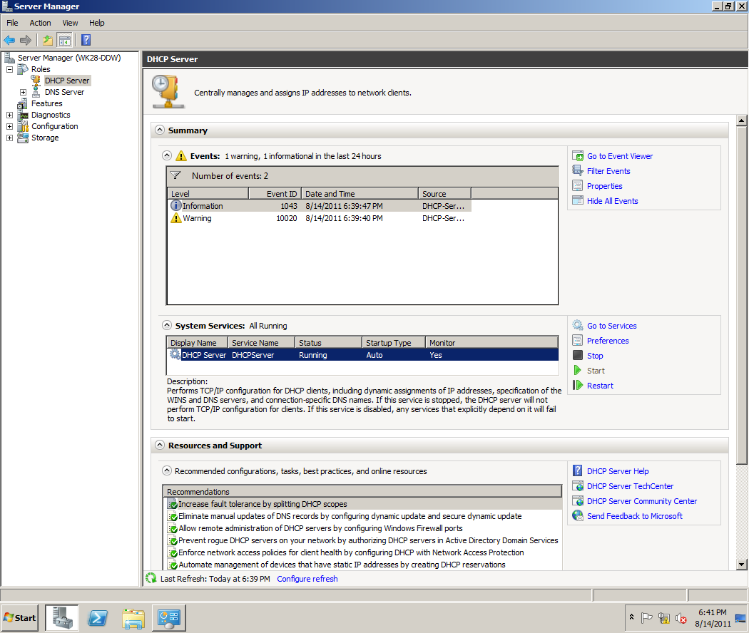Click the Filter Events icon
This screenshot has height=633, width=749.
(578, 170)
